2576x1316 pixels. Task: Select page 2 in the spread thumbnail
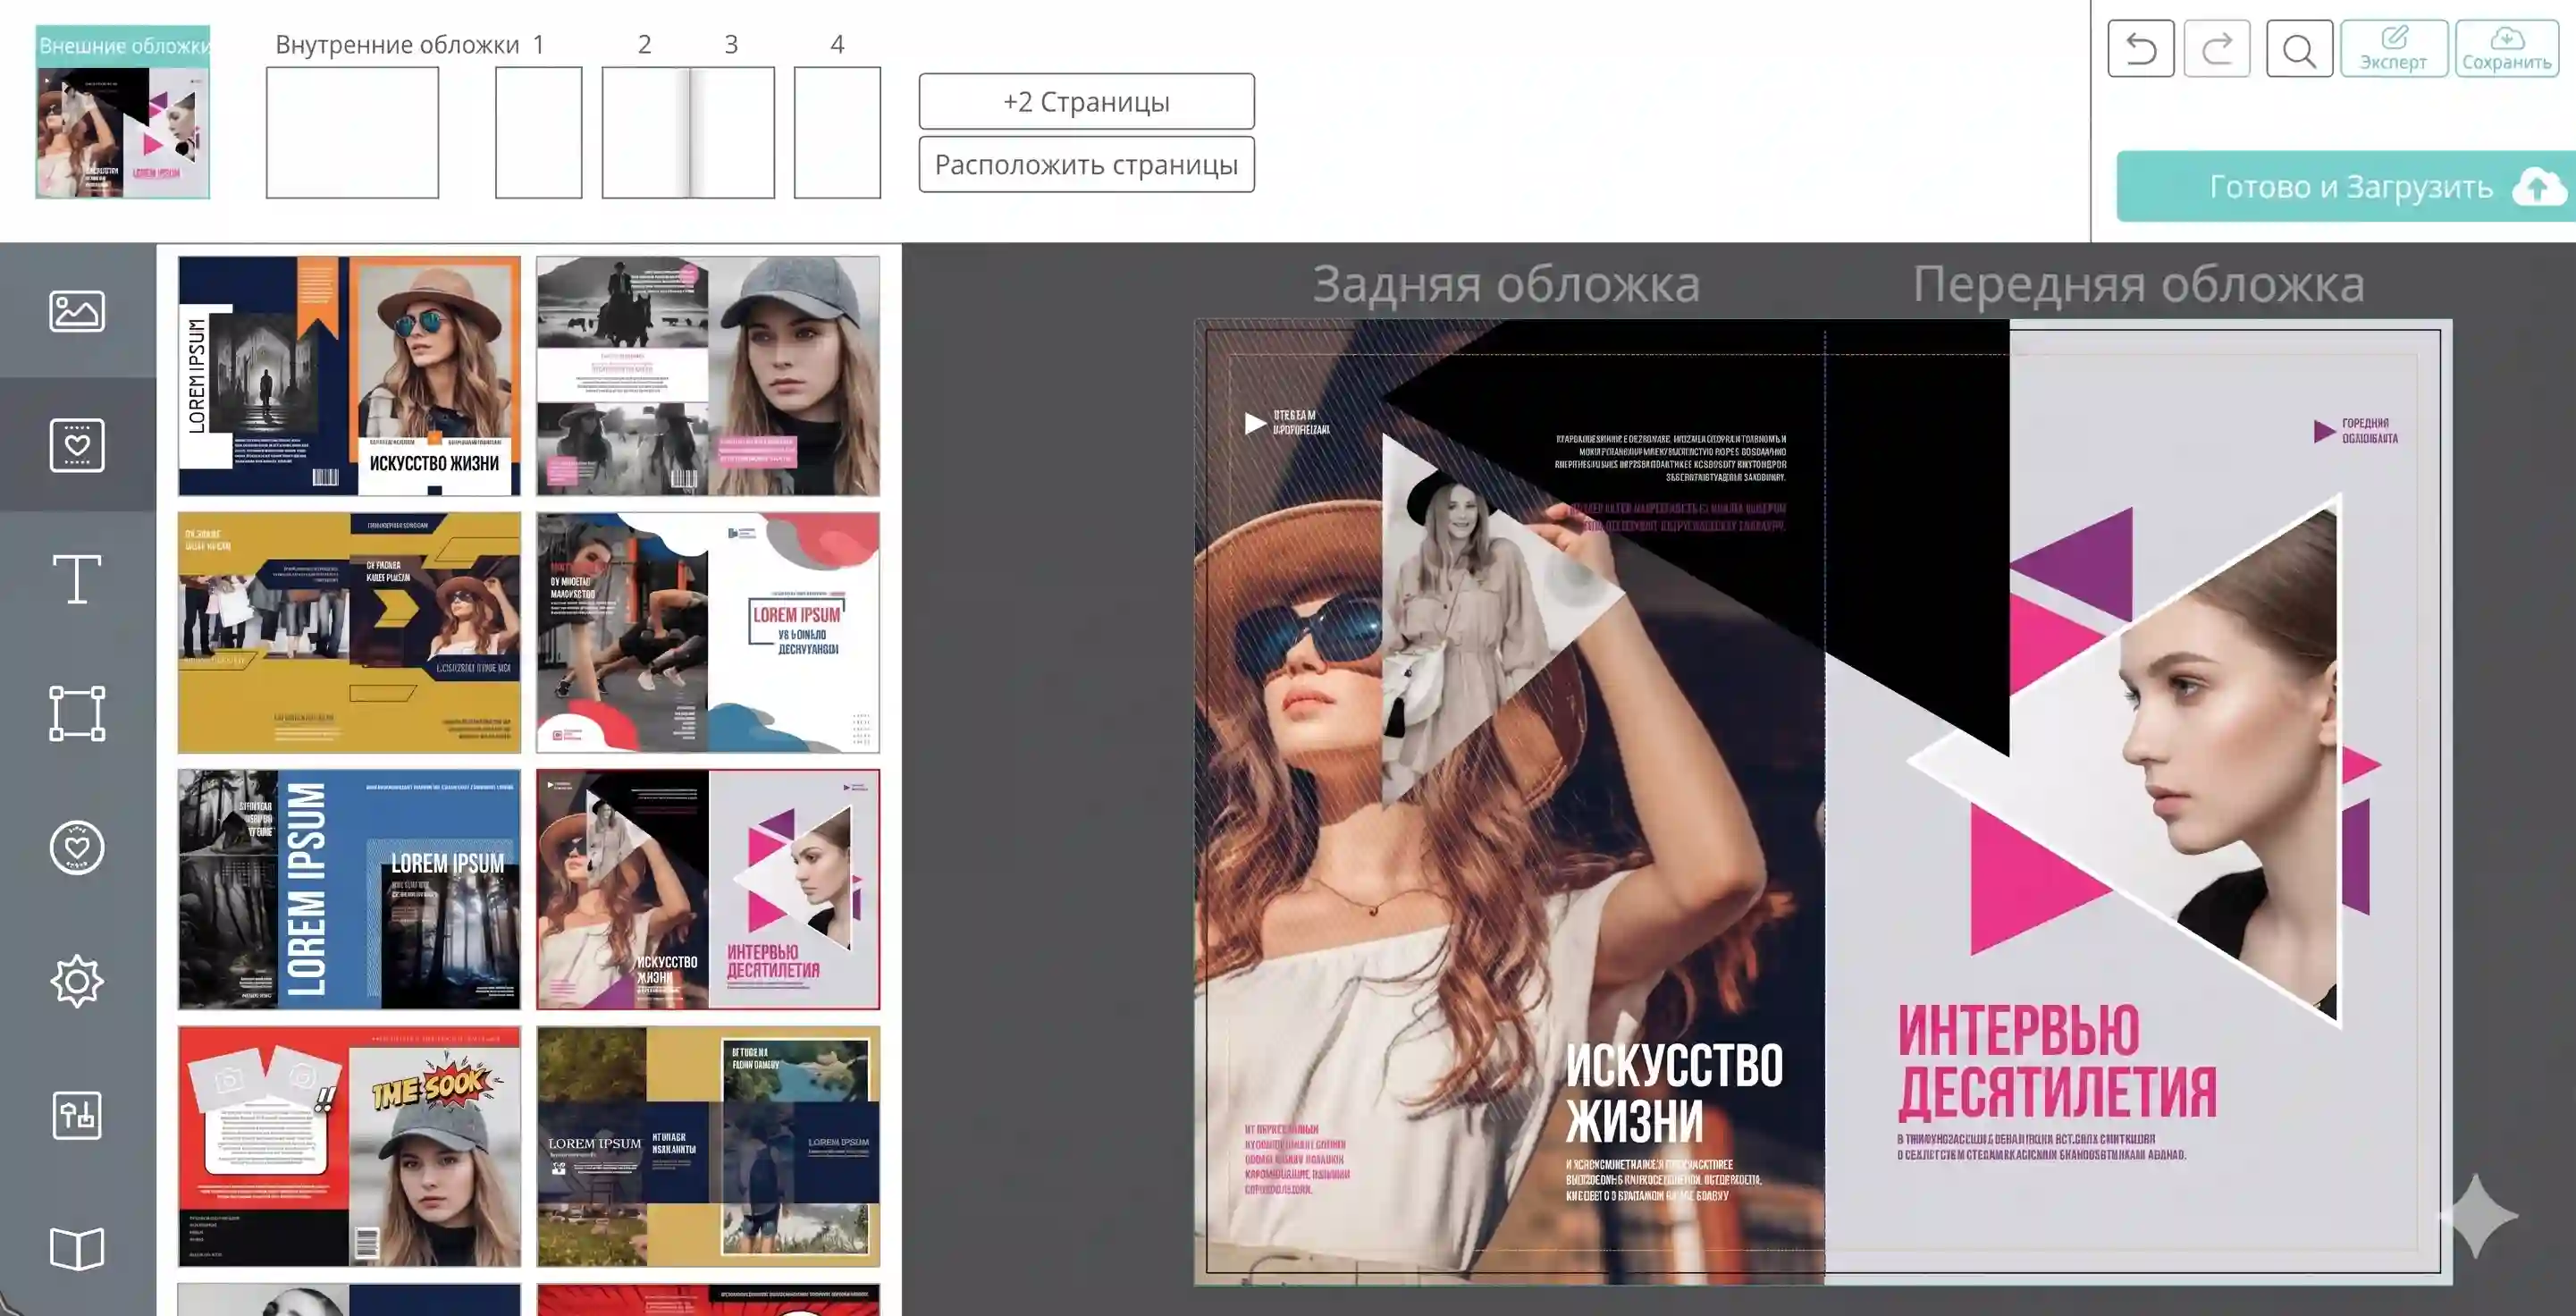[645, 133]
